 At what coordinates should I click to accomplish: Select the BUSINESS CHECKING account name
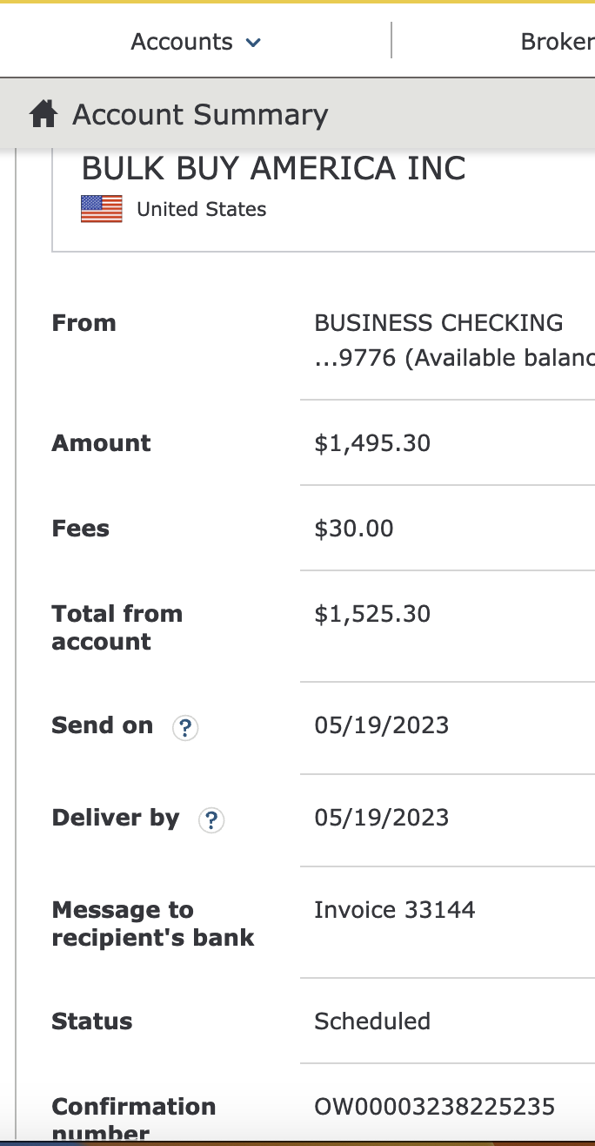(438, 323)
